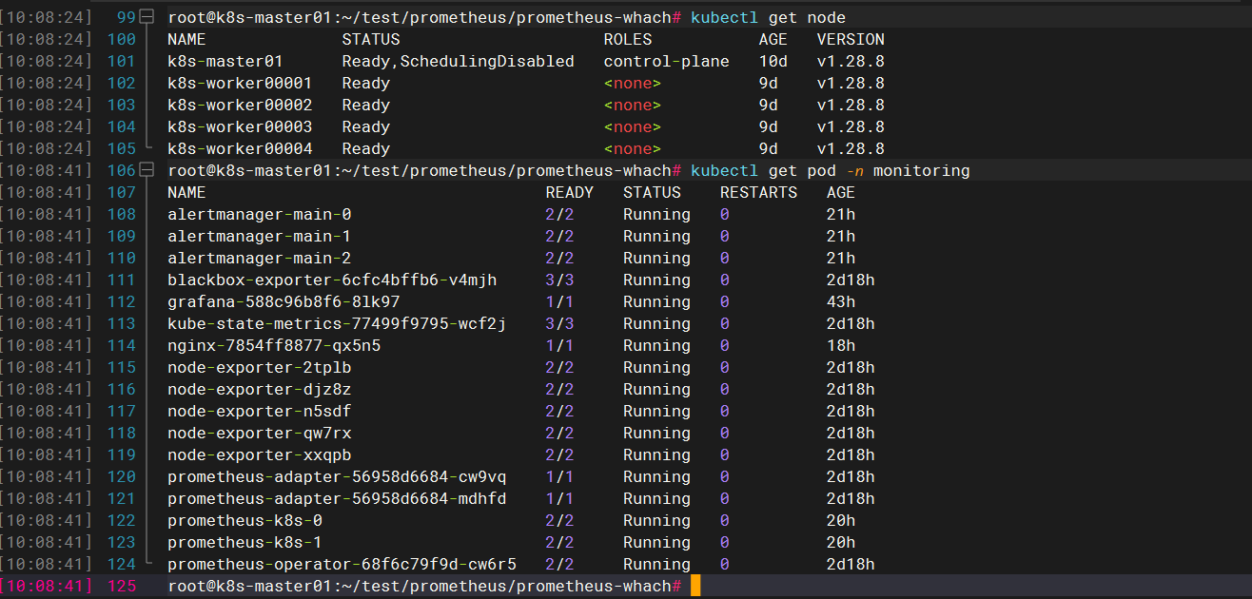Click the prometheus-adapter-56958d6684-cw9vq pod
This screenshot has width=1252, height=599.
coord(337,476)
